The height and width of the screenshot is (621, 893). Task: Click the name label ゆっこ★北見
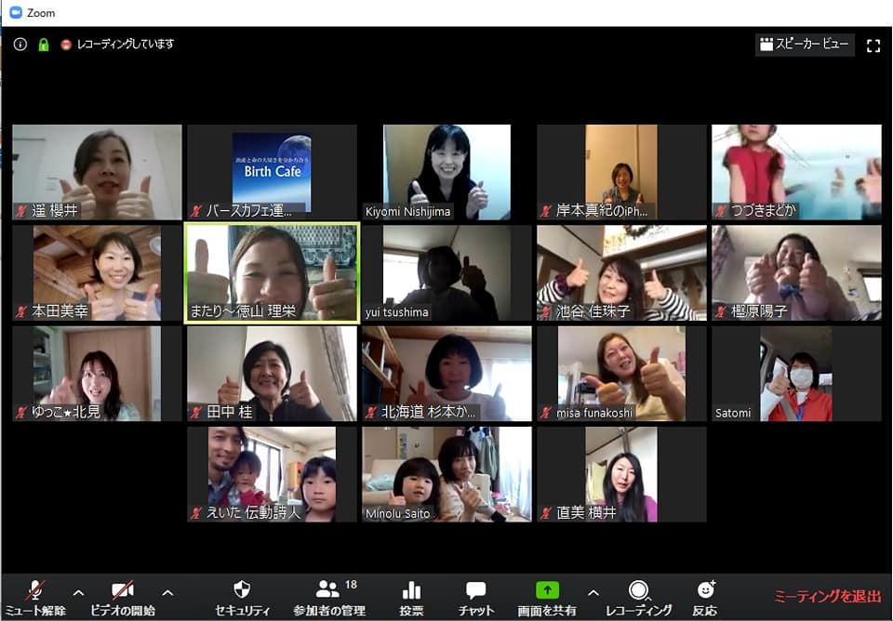(66, 412)
